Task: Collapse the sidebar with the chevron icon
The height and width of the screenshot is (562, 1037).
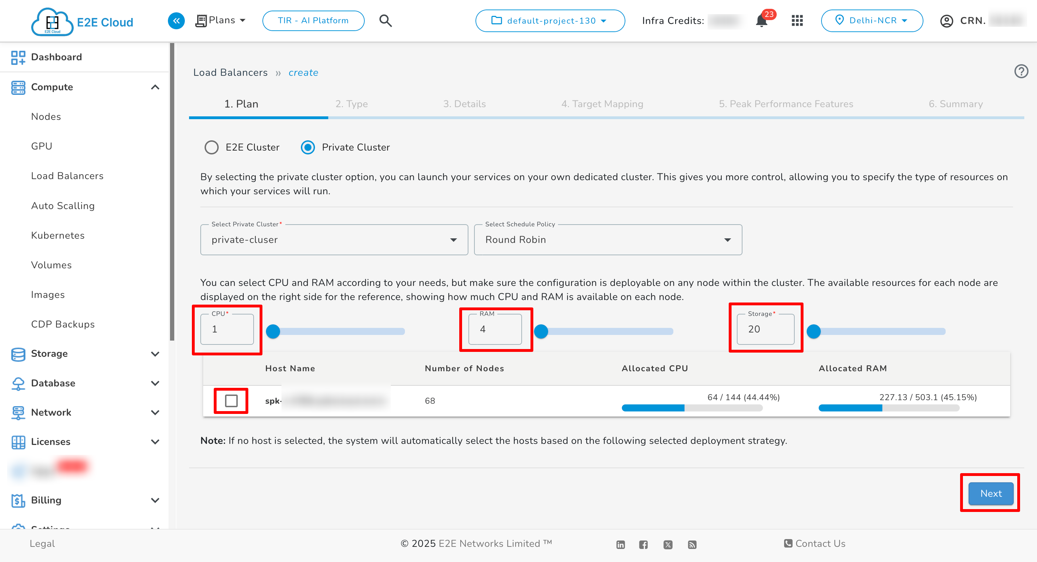Action: tap(176, 20)
